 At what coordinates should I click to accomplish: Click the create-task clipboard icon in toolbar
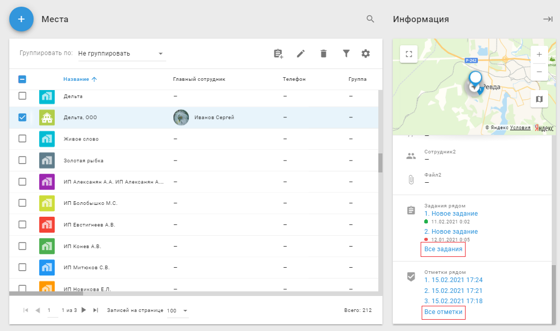[x=278, y=54]
